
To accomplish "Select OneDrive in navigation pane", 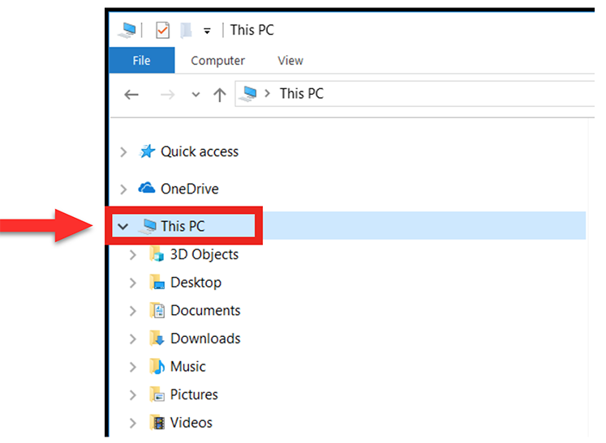I will tap(189, 189).
